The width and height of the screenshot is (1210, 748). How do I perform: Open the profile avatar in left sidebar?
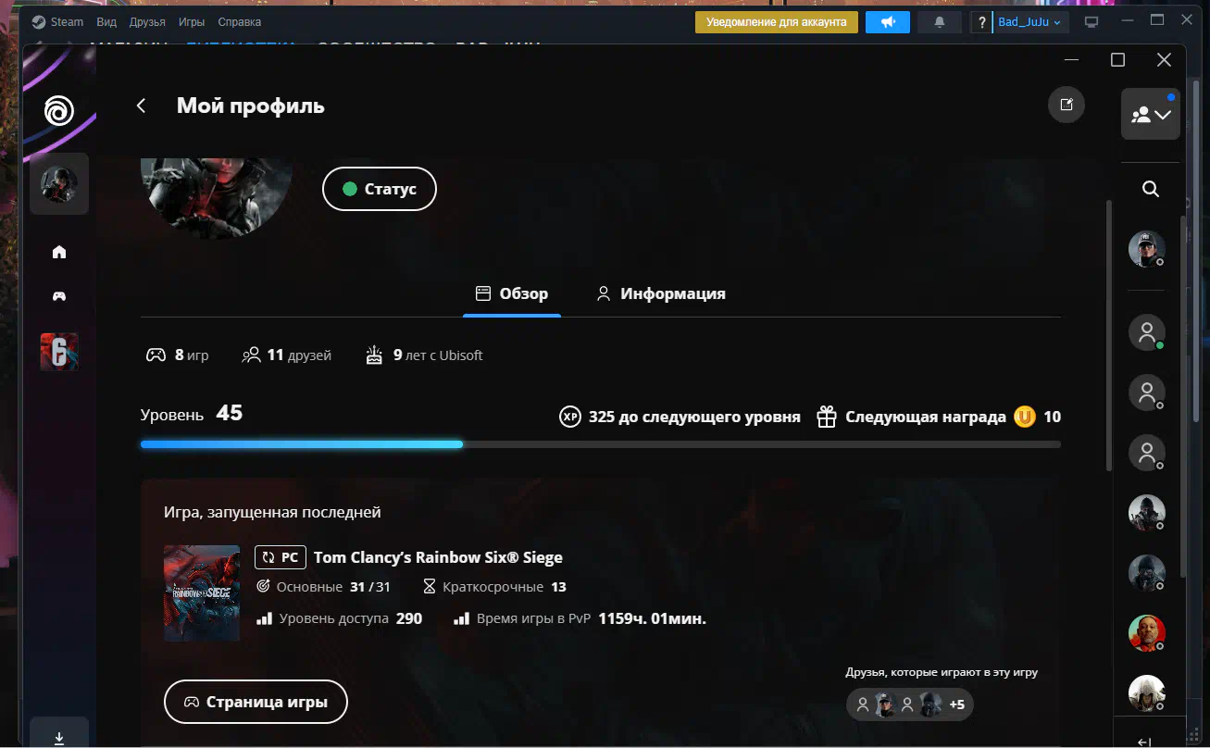59,184
